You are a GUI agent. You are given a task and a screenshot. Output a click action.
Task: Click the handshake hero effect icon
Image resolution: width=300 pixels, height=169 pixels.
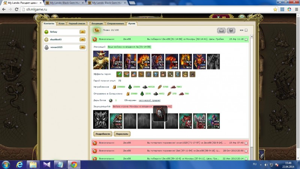pos(126,74)
